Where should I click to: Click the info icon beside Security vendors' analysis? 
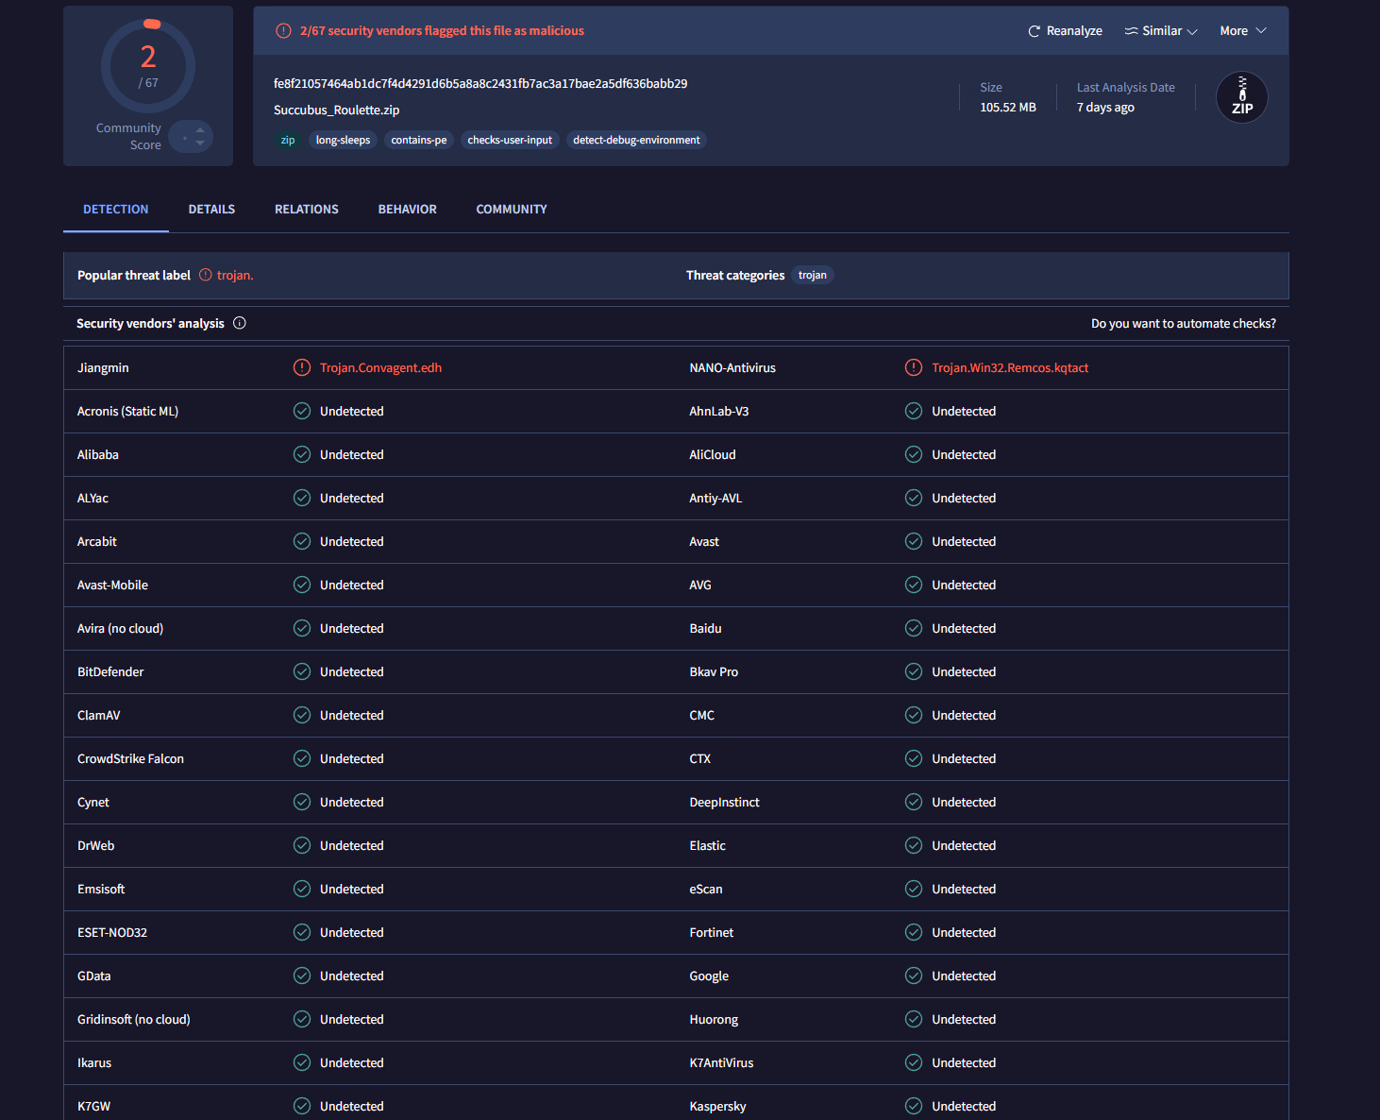point(240,323)
